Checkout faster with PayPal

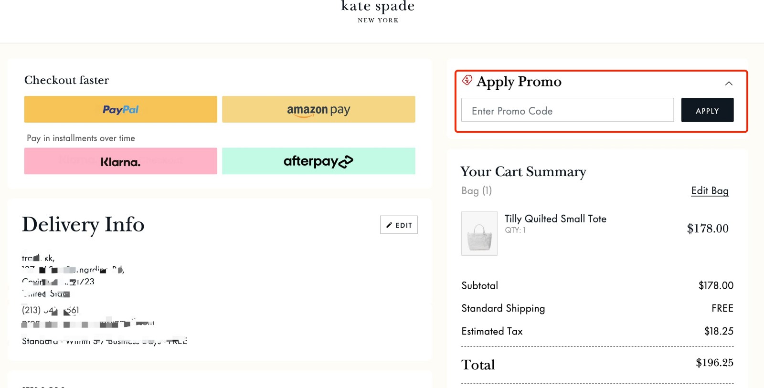[120, 109]
